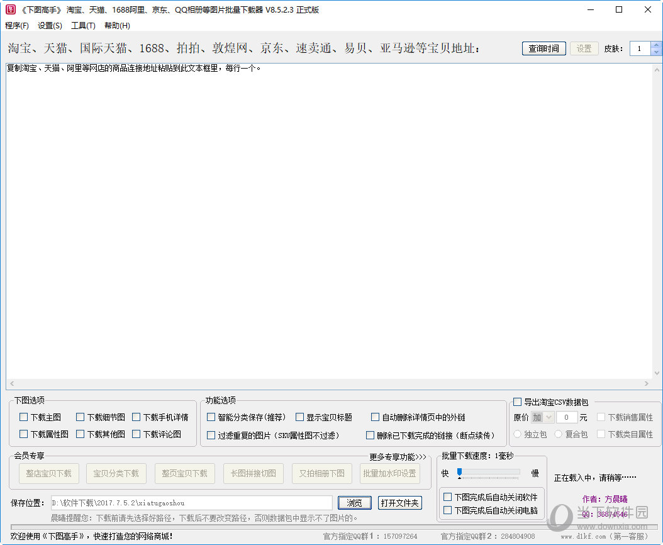Increase the 皮肤 skin number

click(x=656, y=45)
